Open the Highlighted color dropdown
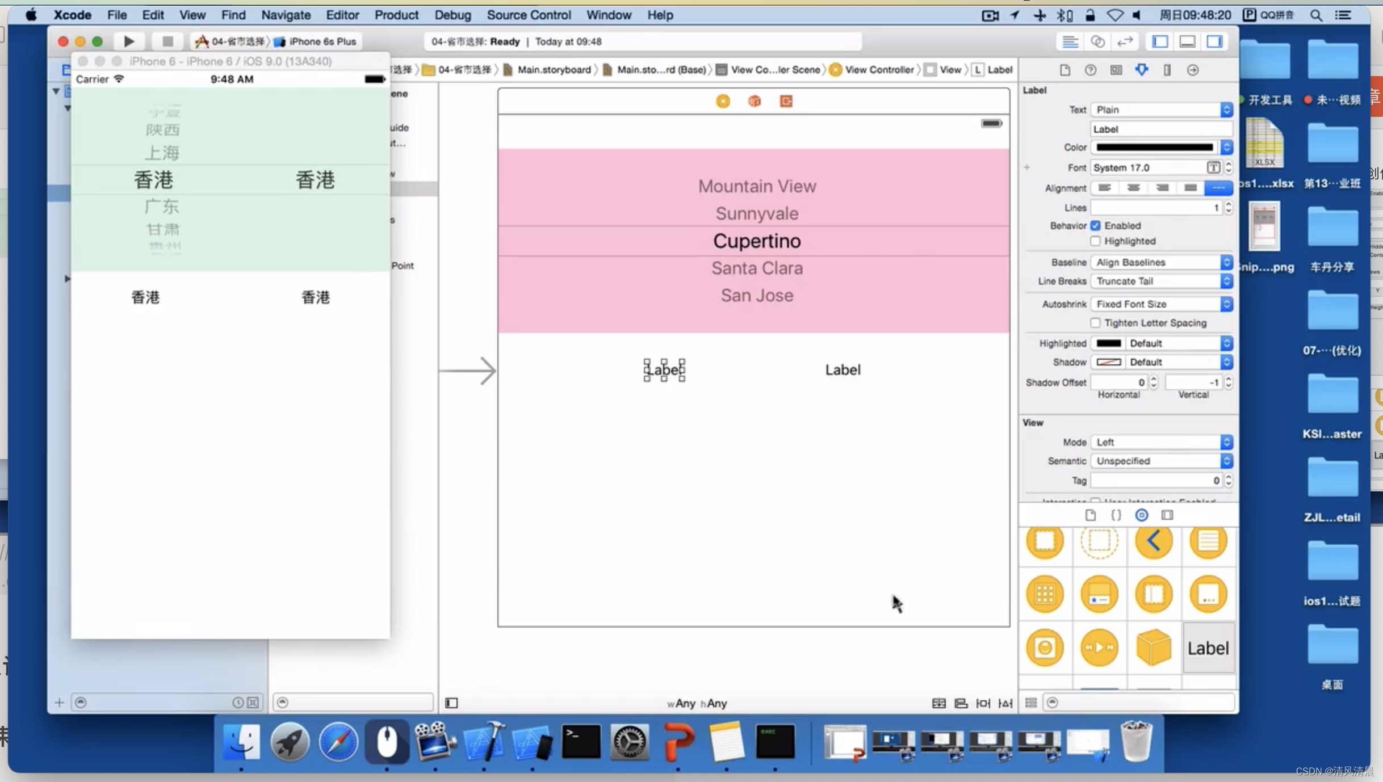This screenshot has width=1383, height=782. 1179,343
